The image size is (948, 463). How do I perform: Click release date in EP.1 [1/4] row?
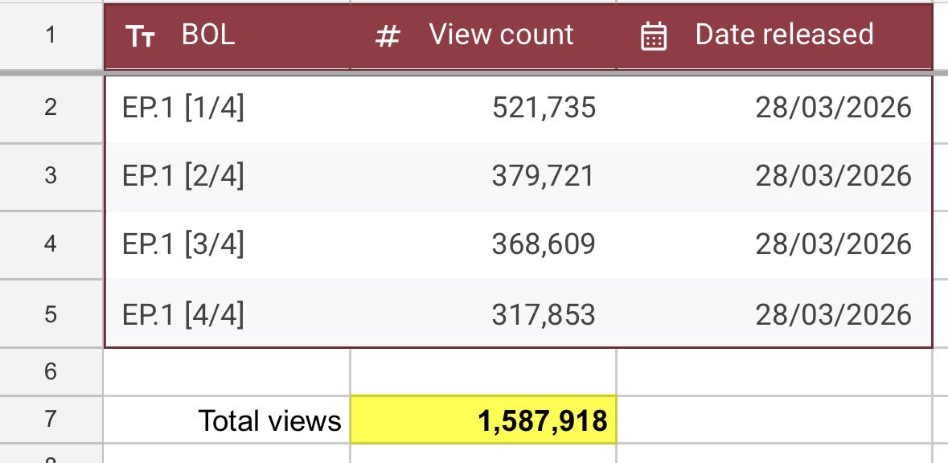pos(774,109)
